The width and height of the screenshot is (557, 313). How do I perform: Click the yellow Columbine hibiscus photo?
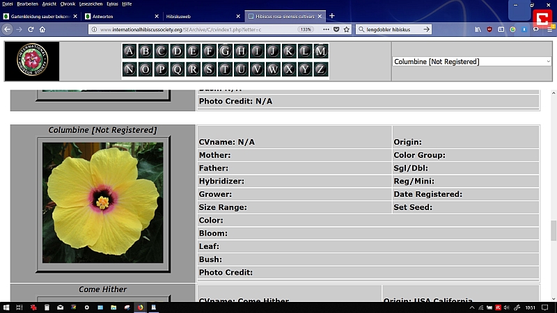pyautogui.click(x=102, y=203)
